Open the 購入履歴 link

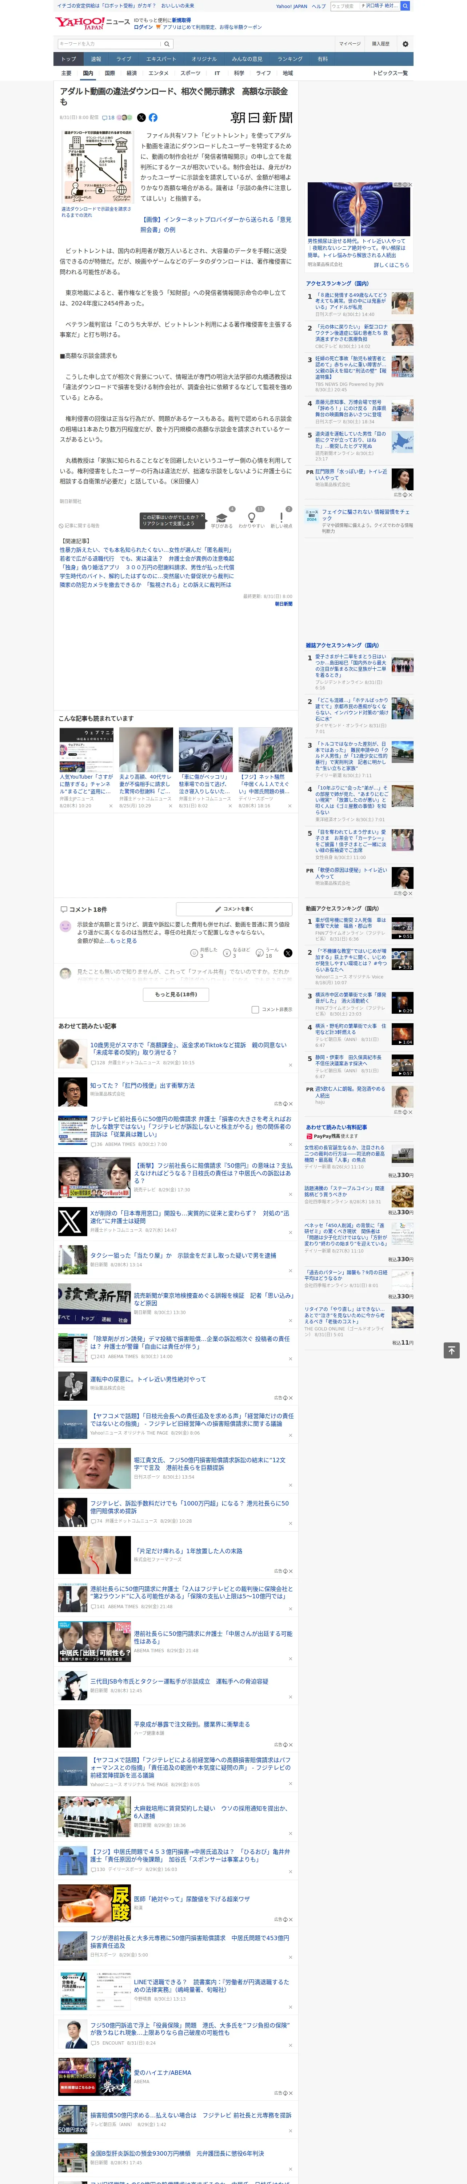pyautogui.click(x=380, y=44)
